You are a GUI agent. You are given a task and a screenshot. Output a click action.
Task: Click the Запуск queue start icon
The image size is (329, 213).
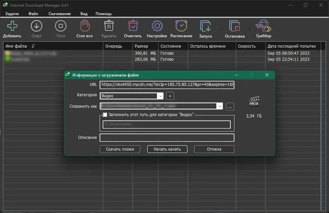[205, 26]
